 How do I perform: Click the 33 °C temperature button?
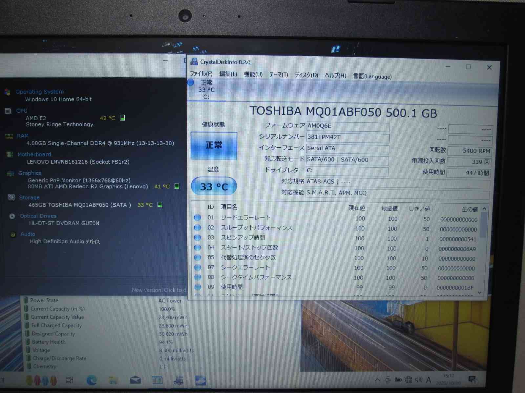point(214,186)
